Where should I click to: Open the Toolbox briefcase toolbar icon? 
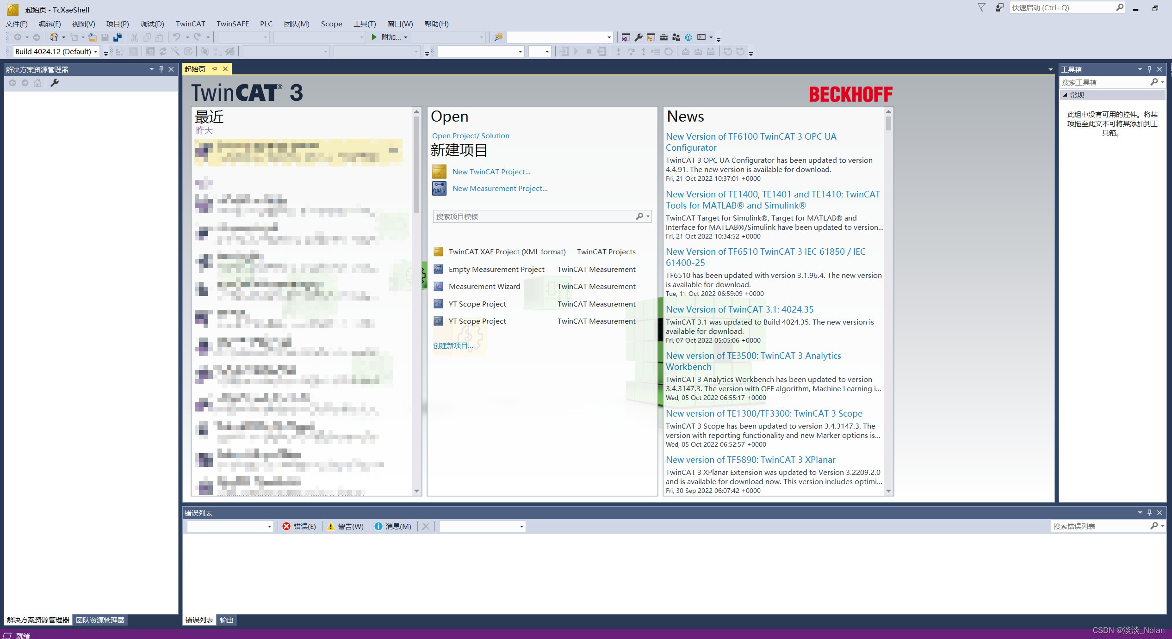664,37
